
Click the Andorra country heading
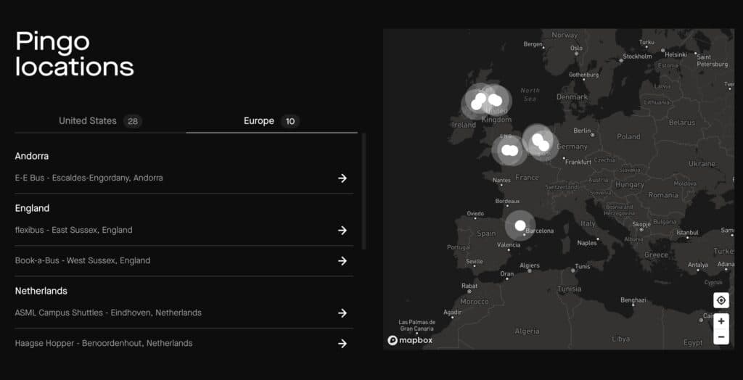pyautogui.click(x=32, y=156)
